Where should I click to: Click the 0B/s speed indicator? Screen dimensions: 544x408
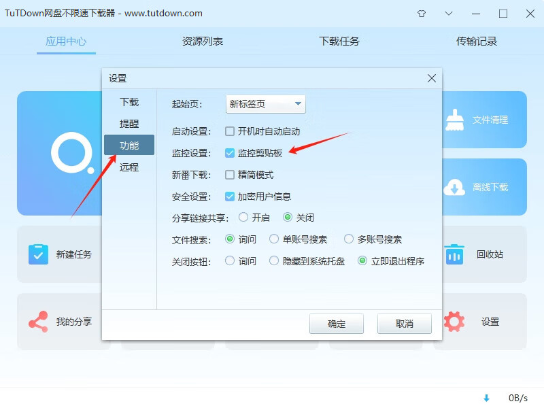(518, 398)
